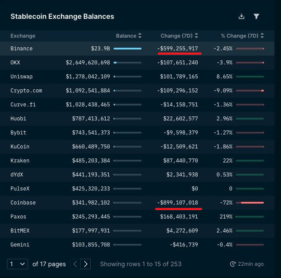Sort by Change (7D) arrows
Image resolution: width=281 pixels, height=278 pixels.
pos(196,35)
